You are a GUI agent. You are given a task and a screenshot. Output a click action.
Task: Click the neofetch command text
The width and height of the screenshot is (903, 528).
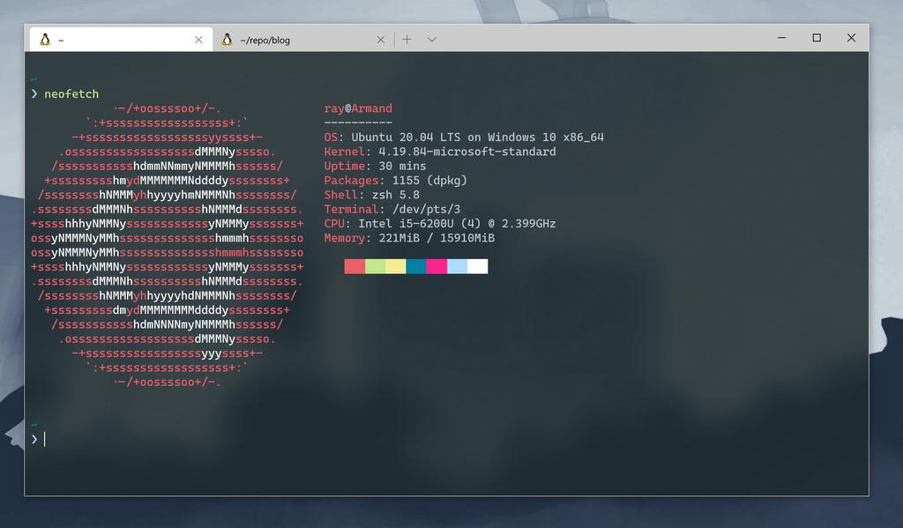tap(71, 93)
